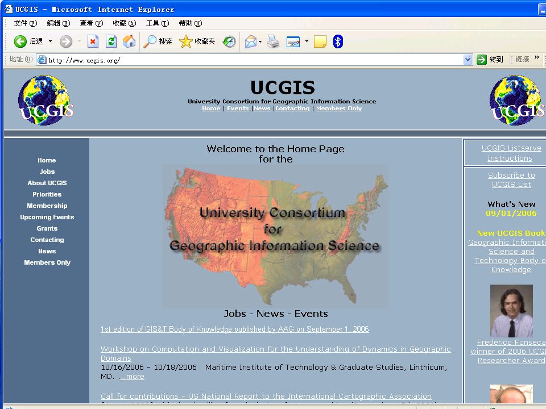
Task: Open Upcoming Events in the left sidebar
Action: tap(47, 217)
